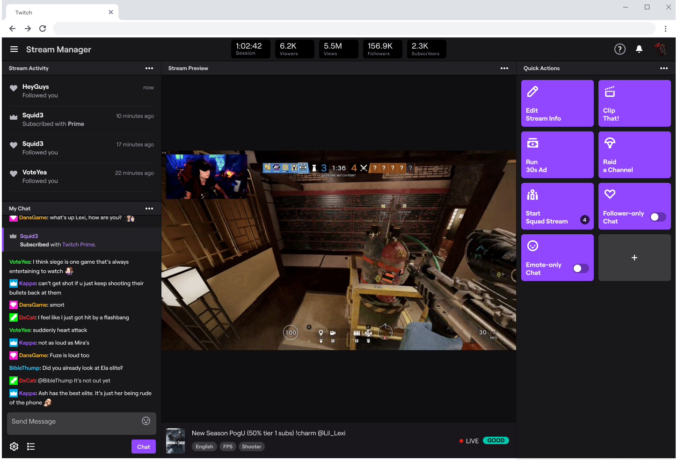Image resolution: width=678 pixels, height=461 pixels.
Task: Enable Emote-only Chat switch
Action: [581, 268]
